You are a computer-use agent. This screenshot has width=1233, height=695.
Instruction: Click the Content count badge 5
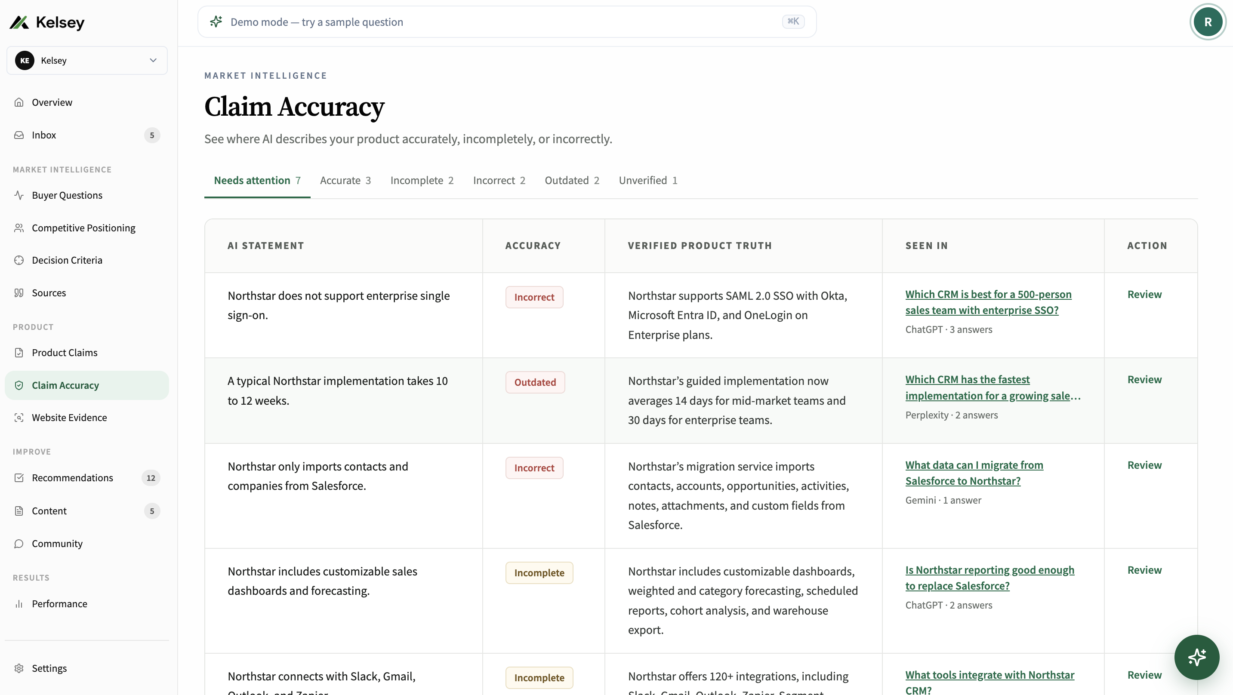[152, 511]
